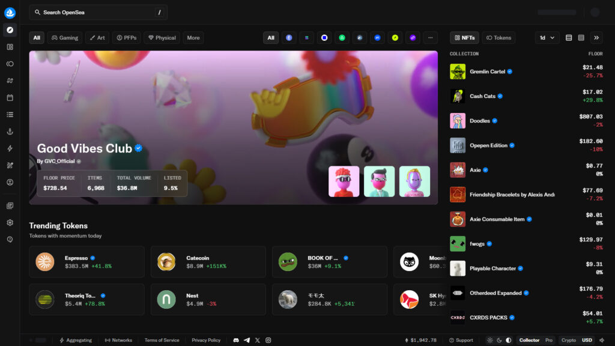This screenshot has height=346, width=615.
Task: Switch to the NFTs tab
Action: point(464,38)
